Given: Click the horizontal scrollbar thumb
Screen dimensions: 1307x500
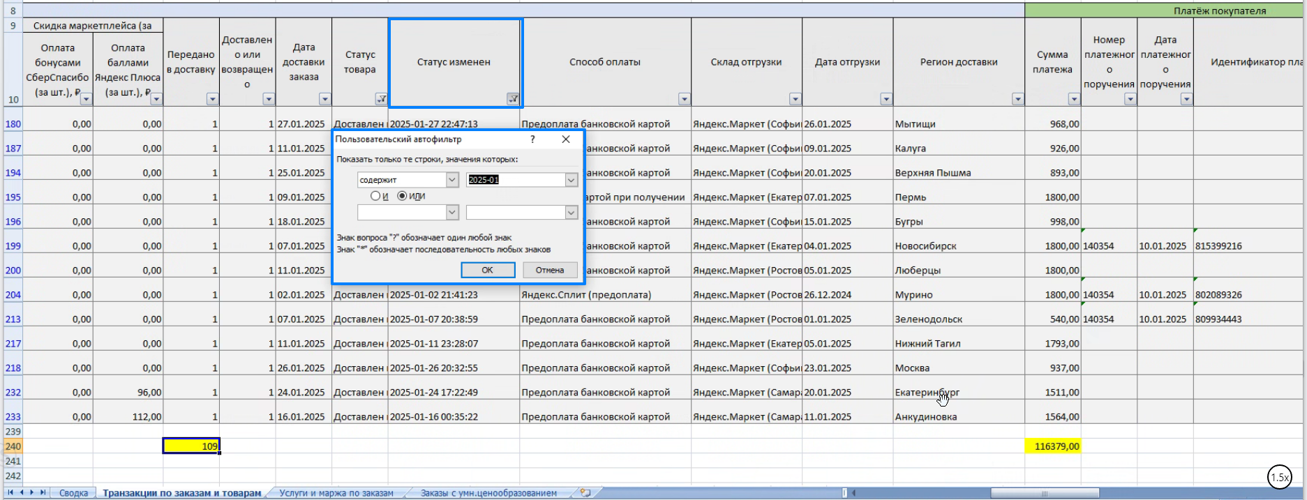Looking at the screenshot, I should click(1045, 493).
